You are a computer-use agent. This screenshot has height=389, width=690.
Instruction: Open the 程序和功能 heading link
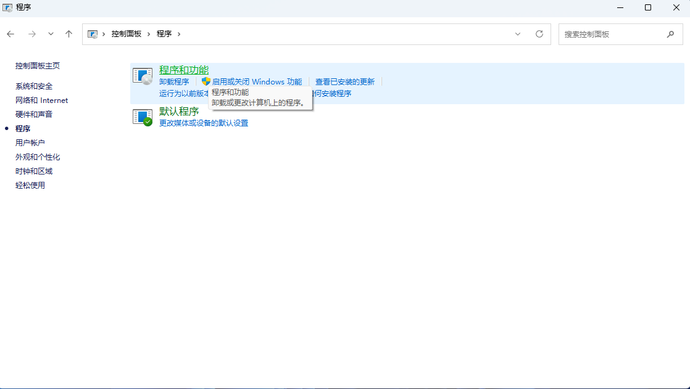[x=184, y=70]
